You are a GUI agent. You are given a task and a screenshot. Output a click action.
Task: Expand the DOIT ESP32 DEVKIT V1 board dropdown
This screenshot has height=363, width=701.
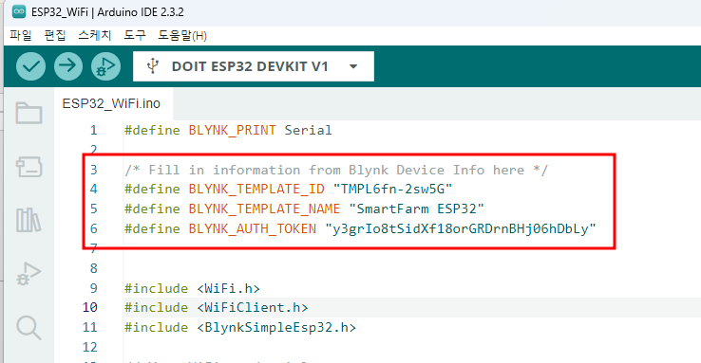(x=254, y=66)
